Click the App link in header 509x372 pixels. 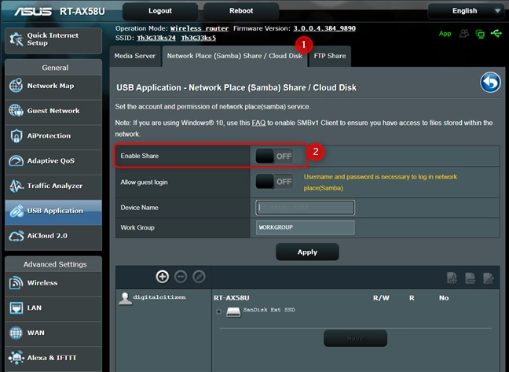(445, 34)
